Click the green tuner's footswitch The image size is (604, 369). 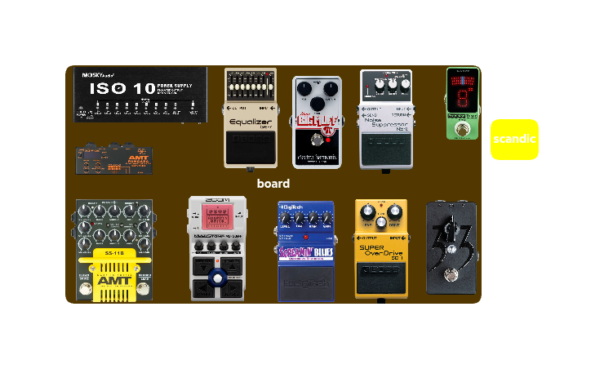462,129
